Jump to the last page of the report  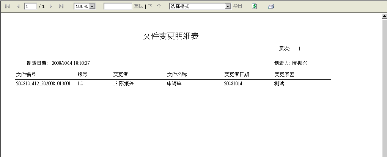pyautogui.click(x=61, y=6)
